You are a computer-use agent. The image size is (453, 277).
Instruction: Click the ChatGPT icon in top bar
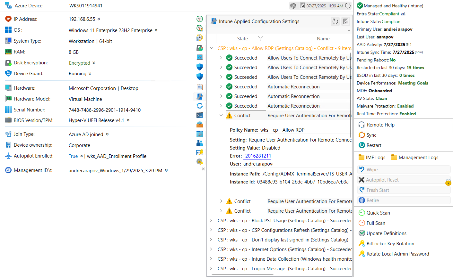pyautogui.click(x=293, y=6)
